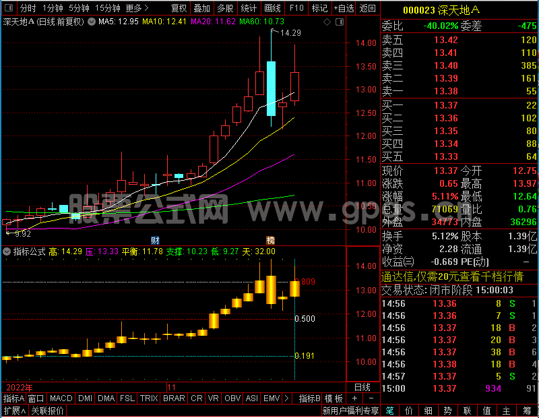Switch indicator to DMA
Screen dimensions: 539x418
(x=106, y=398)
